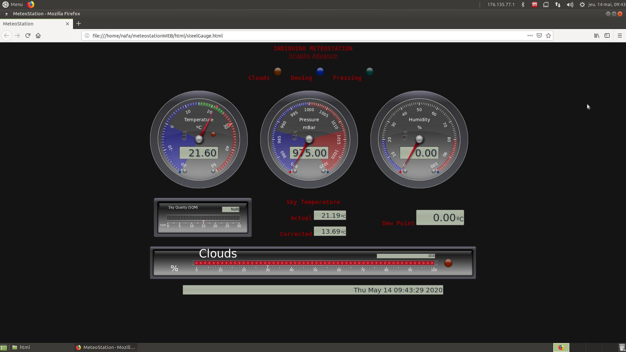Click the site information icon in address bar
This screenshot has width=626, height=352.
87,36
